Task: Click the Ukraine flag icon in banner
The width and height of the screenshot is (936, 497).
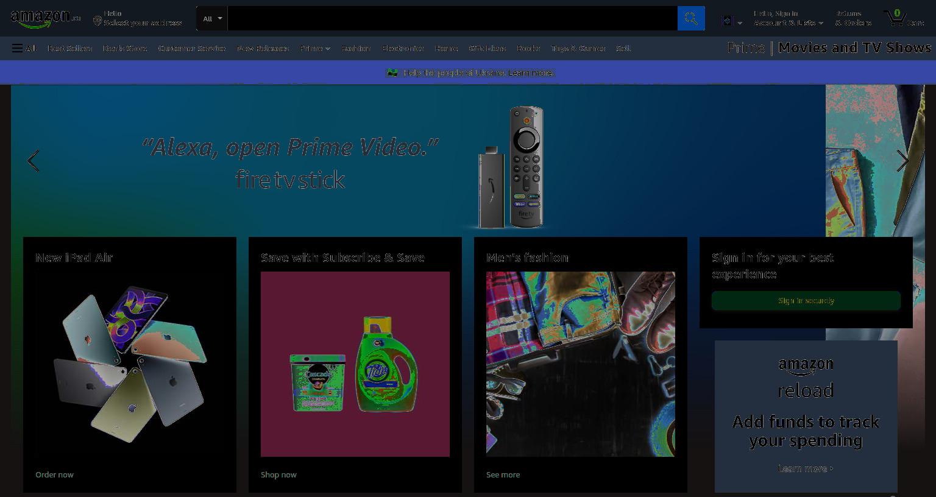Action: [392, 72]
